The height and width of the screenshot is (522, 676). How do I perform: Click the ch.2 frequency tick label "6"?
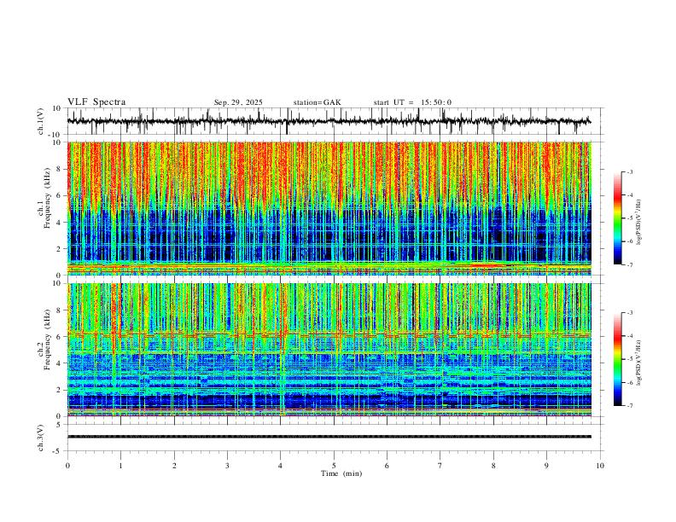coord(60,337)
